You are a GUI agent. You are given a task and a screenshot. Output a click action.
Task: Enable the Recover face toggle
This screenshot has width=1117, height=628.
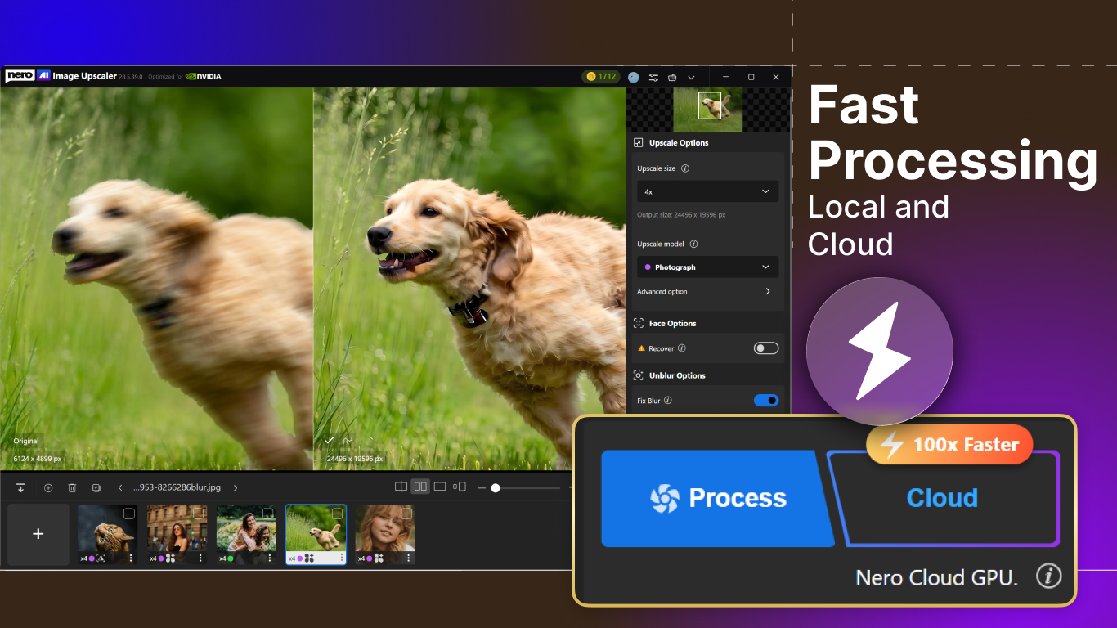pos(765,348)
